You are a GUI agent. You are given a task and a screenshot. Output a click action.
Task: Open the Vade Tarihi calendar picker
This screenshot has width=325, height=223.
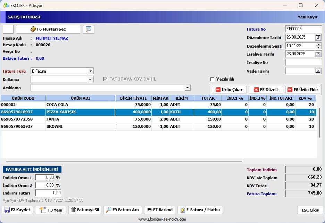tap(318, 71)
